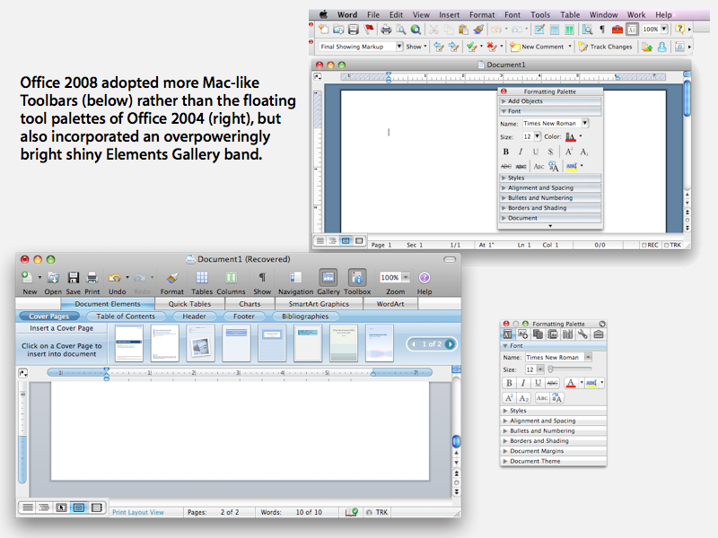The width and height of the screenshot is (718, 538).
Task: Expand 'Document Margins' section in lower palette
Action: coord(553,451)
